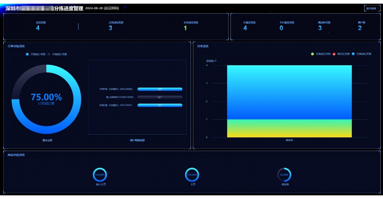Viewport: 383px width, 199px height.
Task: Click the 商品分拣进度 panel title
Action: coord(16,155)
